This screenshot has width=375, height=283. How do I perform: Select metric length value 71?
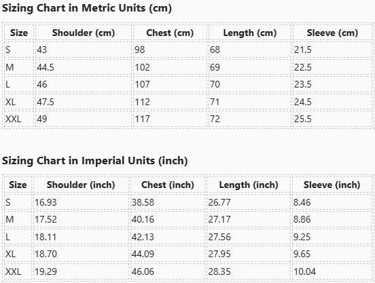215,102
